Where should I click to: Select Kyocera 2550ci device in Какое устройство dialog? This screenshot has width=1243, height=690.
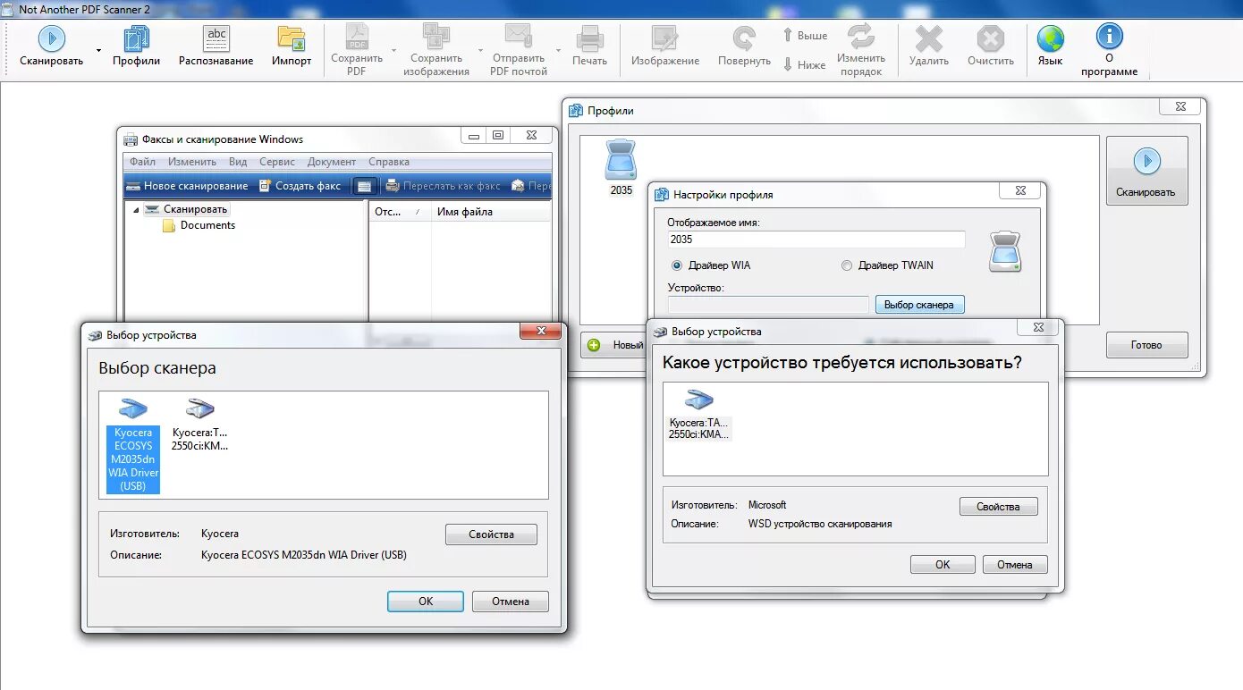pos(699,415)
